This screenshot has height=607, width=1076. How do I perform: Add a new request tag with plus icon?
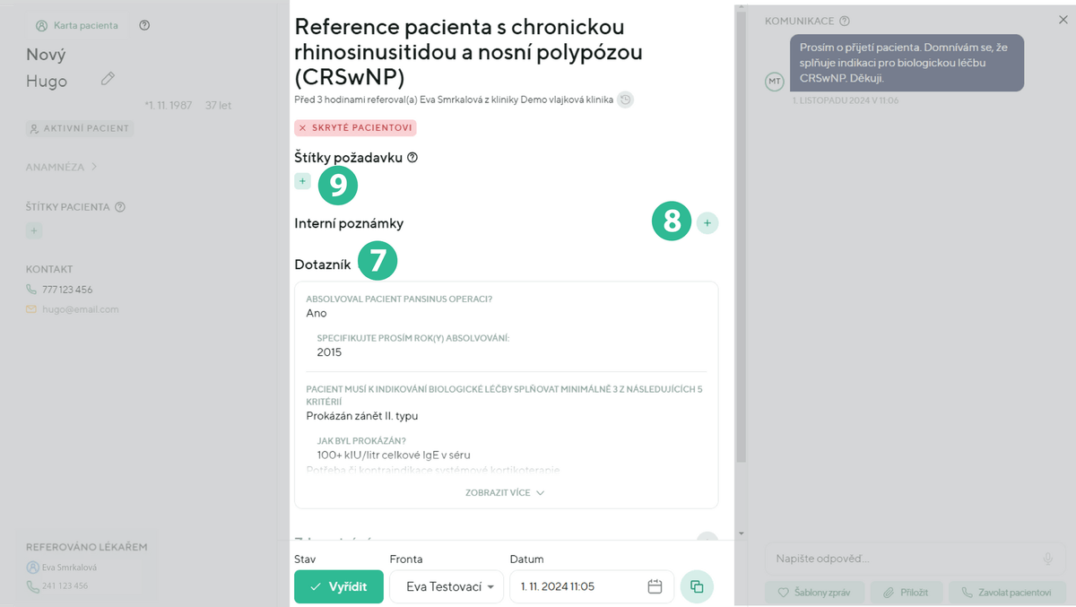(302, 181)
